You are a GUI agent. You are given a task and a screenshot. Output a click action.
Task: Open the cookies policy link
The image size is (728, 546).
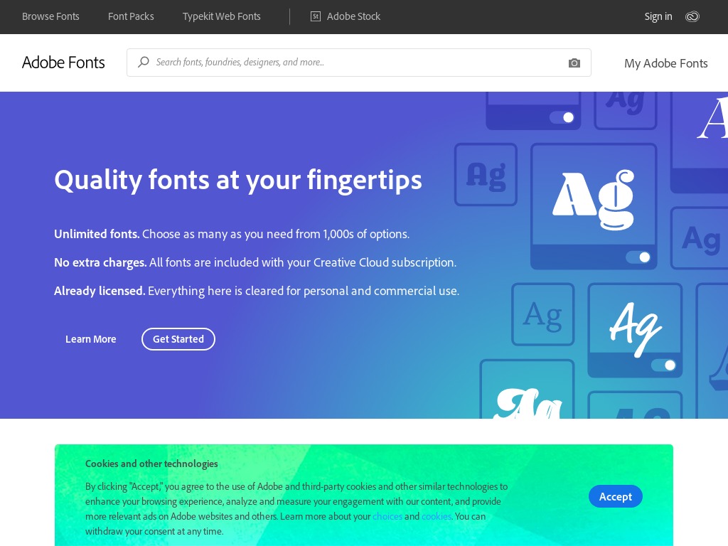pyautogui.click(x=436, y=516)
